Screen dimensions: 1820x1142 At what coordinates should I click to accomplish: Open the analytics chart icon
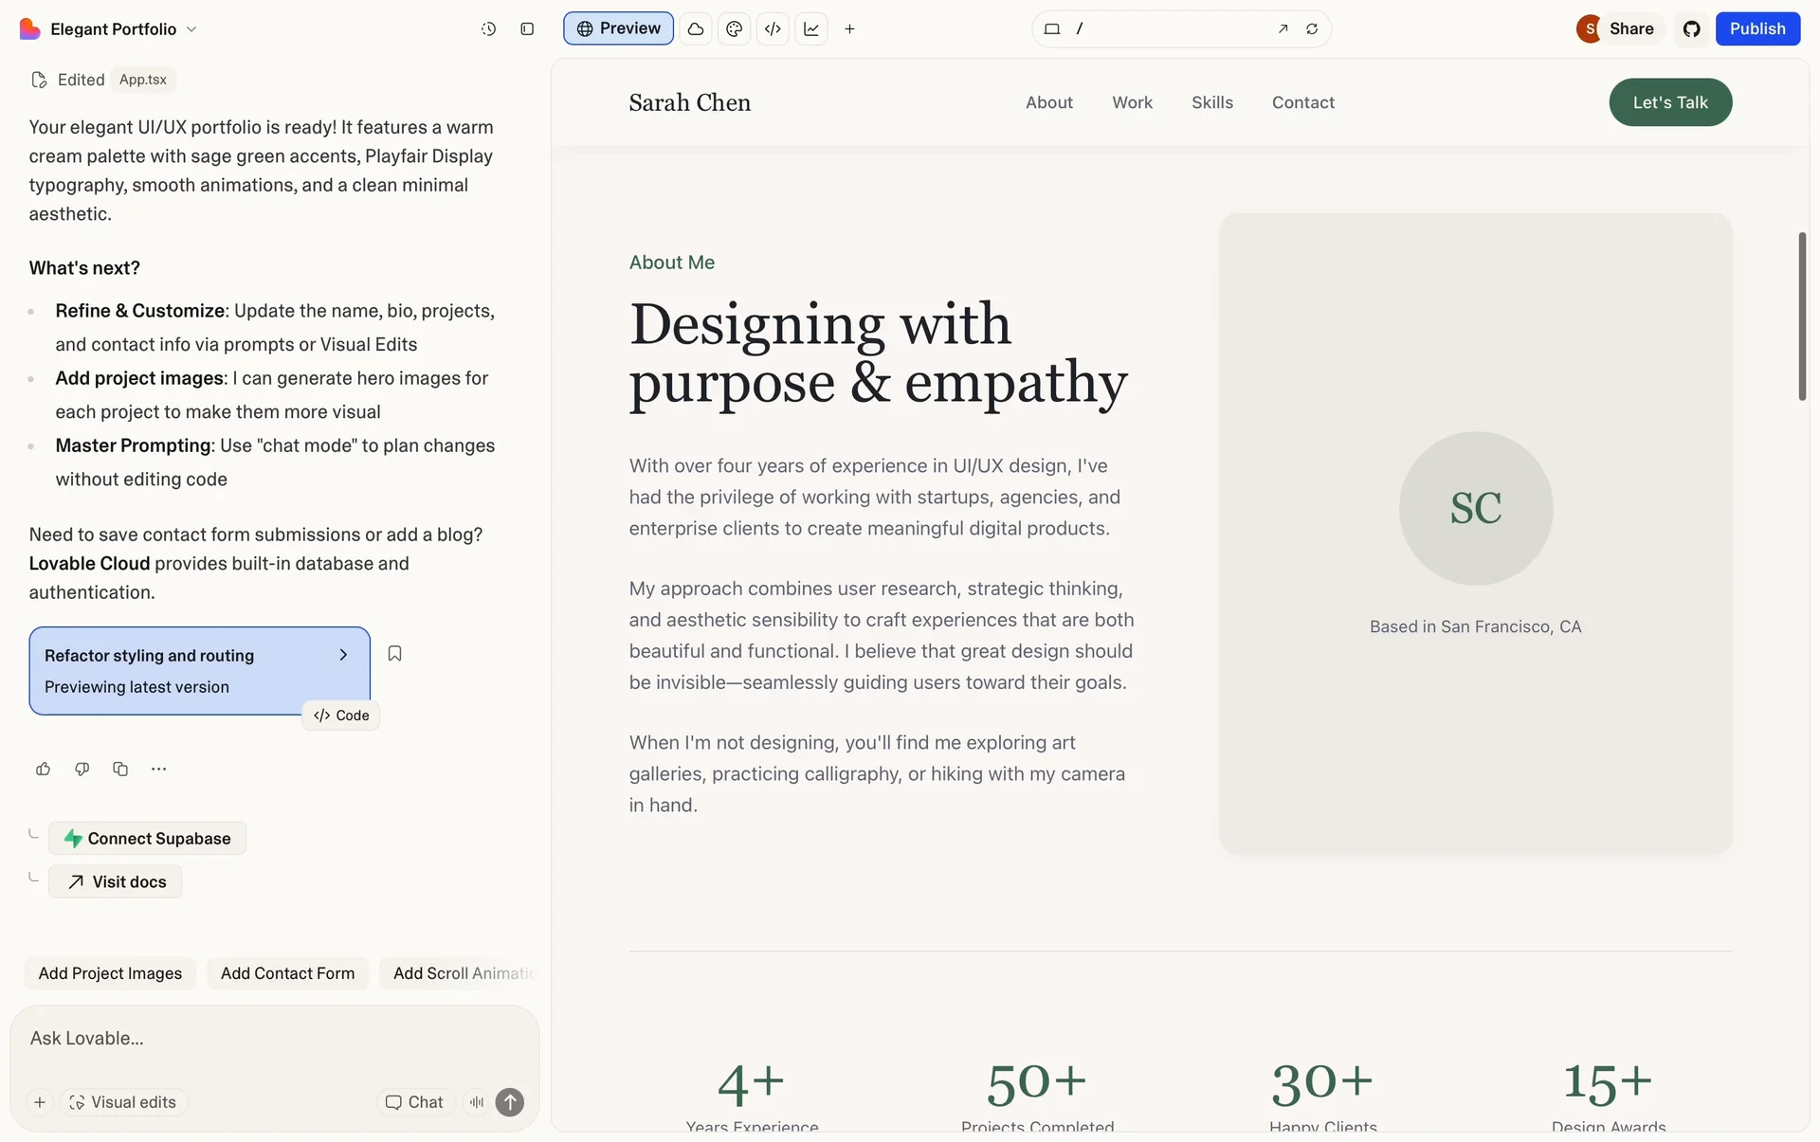click(811, 29)
